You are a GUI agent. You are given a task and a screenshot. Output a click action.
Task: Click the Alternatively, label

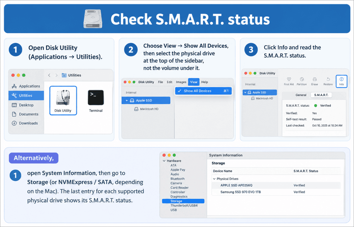pos(34,158)
